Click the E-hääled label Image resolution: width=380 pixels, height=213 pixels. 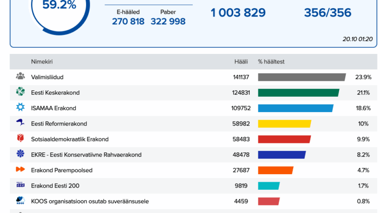point(128,12)
